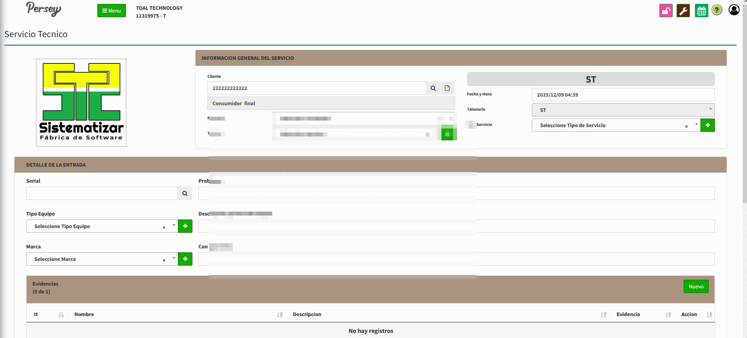Click new client document icon

[x=447, y=88]
